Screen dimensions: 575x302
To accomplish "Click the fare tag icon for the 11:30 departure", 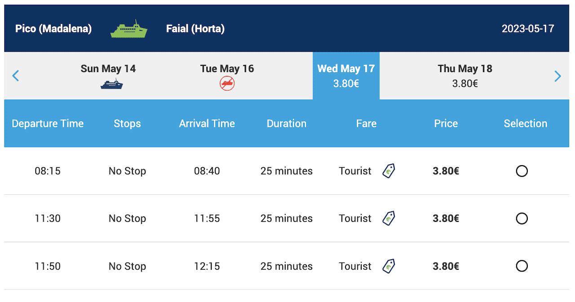I will [x=389, y=219].
